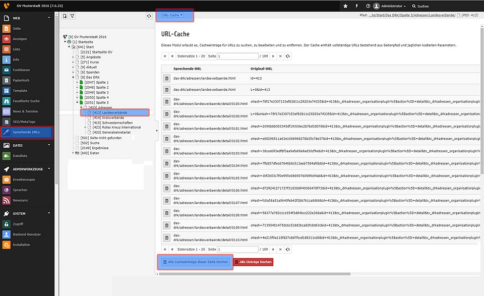Screen dimensions: 484x296
Task: Open the Sprechende URLs module
Action: [x=27, y=132]
